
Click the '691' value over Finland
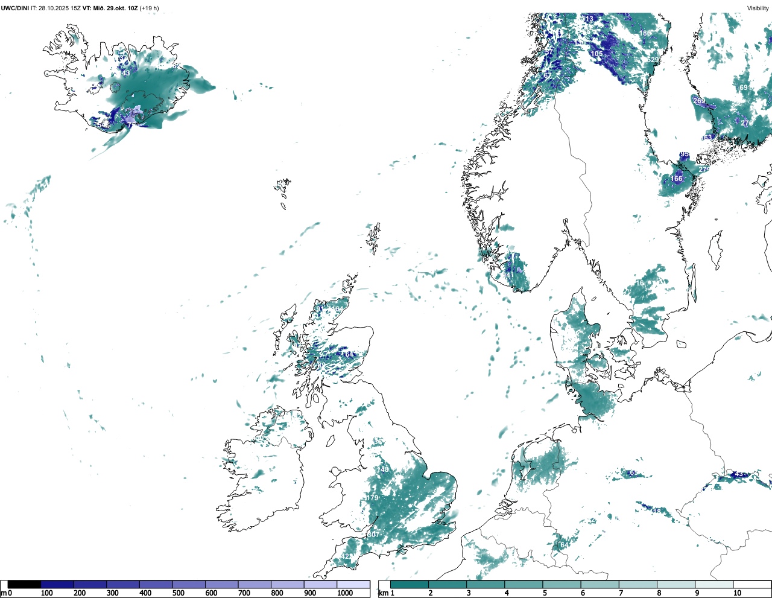745,87
